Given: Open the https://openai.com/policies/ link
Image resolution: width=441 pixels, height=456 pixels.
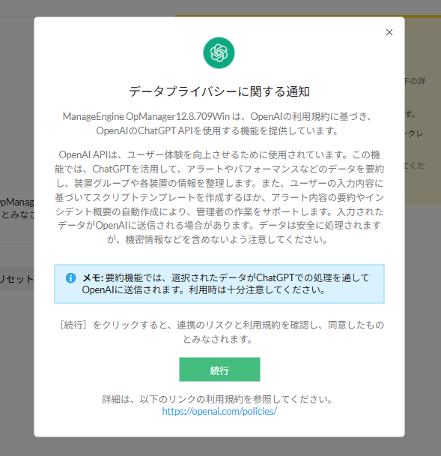Looking at the screenshot, I should tap(219, 411).
